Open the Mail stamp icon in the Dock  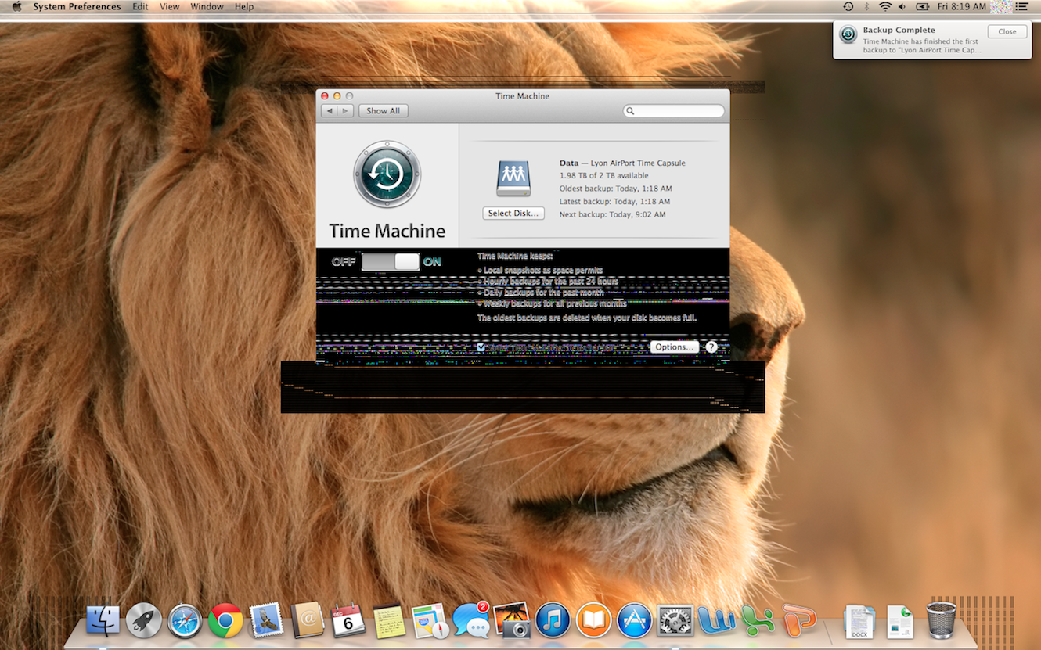pyautogui.click(x=266, y=620)
